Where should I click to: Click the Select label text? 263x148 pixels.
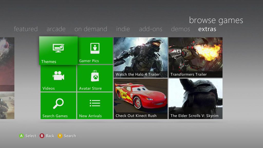[x=31, y=136]
